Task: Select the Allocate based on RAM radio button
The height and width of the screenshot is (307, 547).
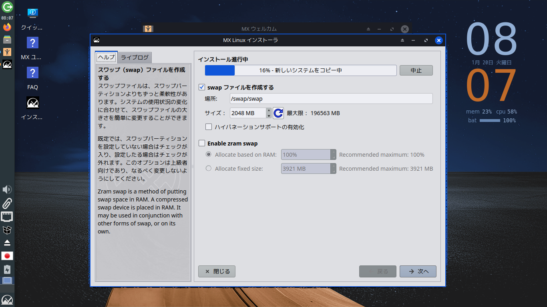Action: pos(209,155)
